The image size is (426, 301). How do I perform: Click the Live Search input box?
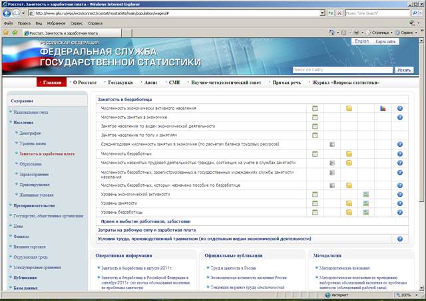pos(377,13)
